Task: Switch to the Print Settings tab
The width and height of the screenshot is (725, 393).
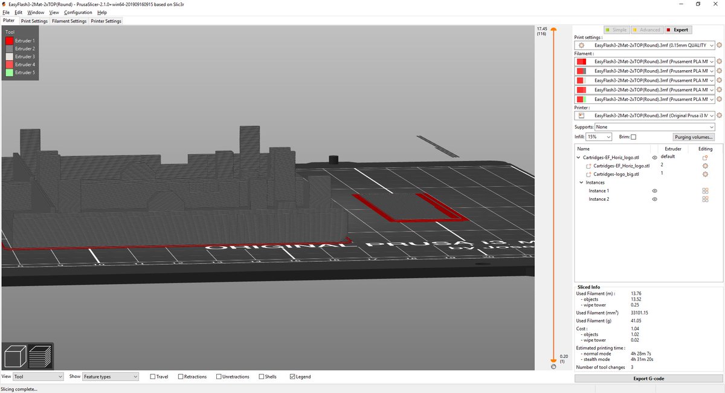Action: (x=34, y=21)
